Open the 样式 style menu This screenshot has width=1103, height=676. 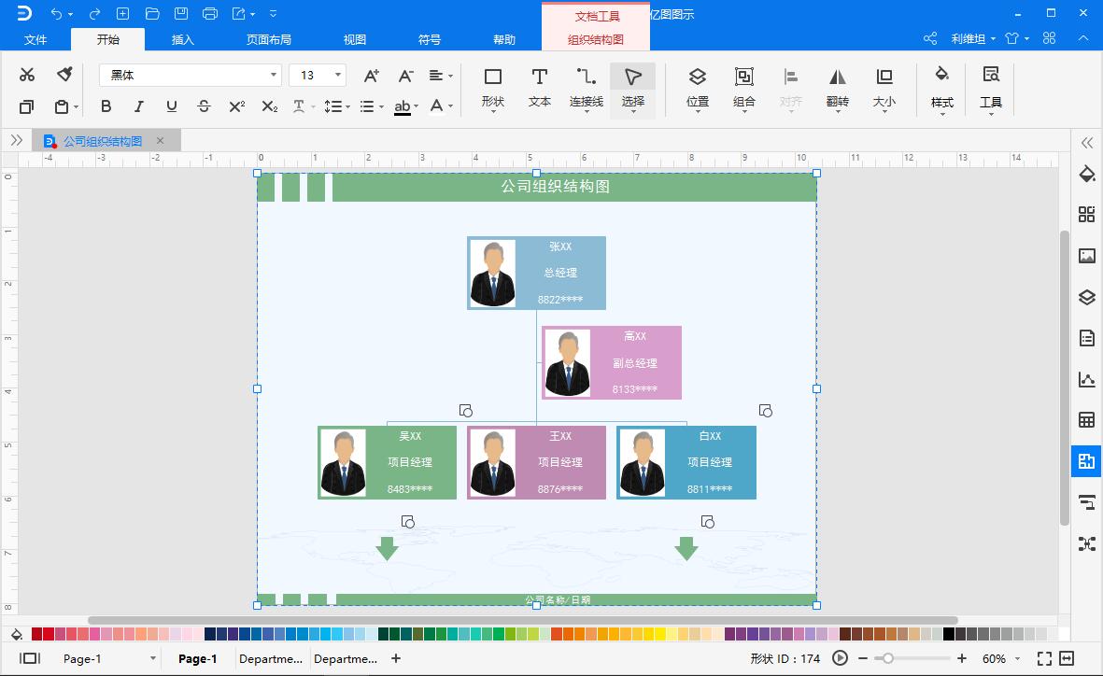(942, 90)
